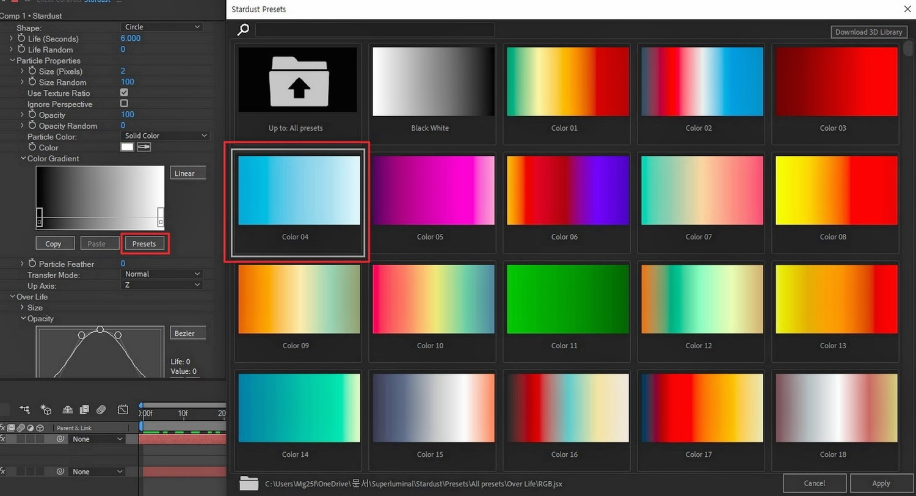Apply the selected preset
This screenshot has width=916, height=496.
pyautogui.click(x=881, y=483)
